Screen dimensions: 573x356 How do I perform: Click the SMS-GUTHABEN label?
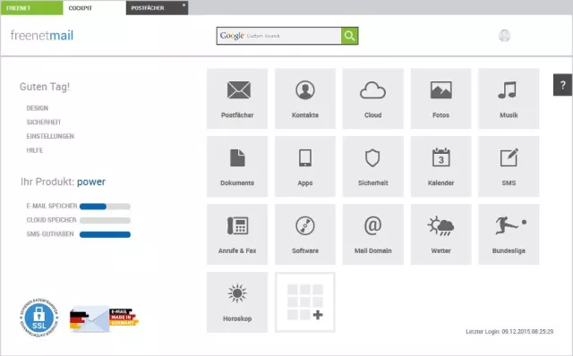pos(50,234)
